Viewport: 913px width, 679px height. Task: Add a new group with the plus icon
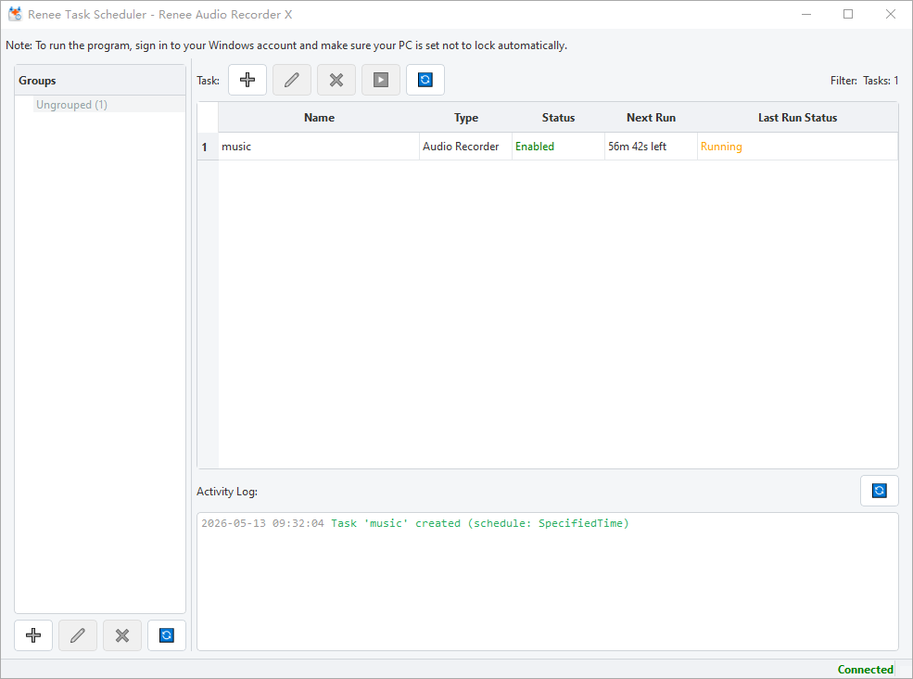point(33,635)
